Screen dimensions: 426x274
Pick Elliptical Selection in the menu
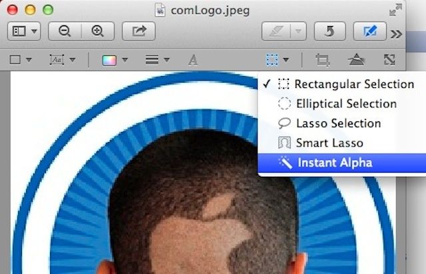(x=345, y=104)
